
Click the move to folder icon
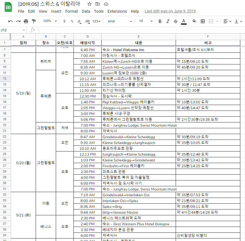coord(98,4)
